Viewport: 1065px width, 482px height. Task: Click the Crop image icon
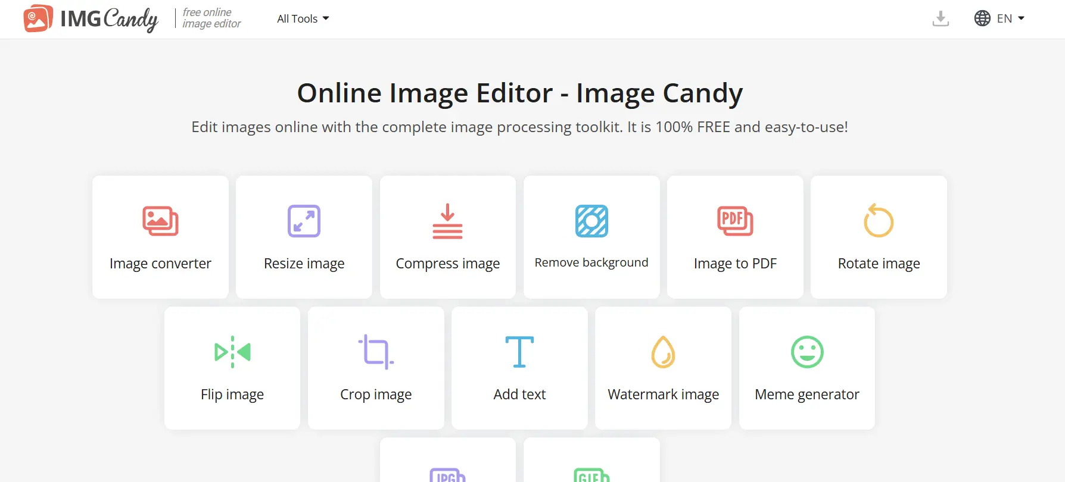(x=376, y=352)
